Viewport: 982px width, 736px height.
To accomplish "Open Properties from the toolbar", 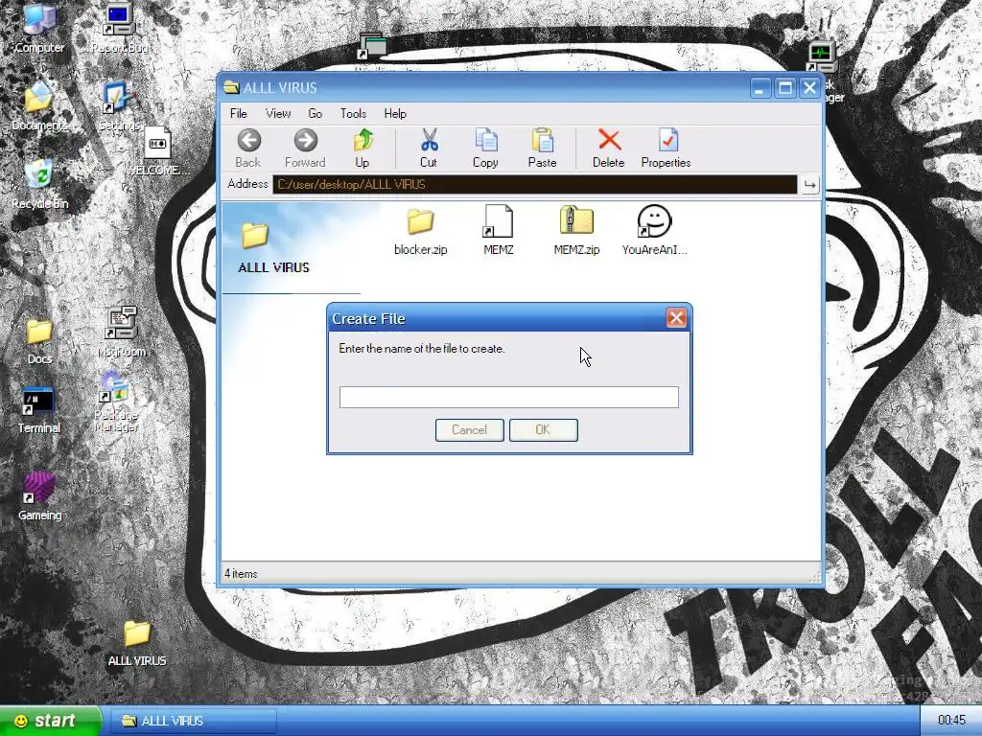I will 666,149.
